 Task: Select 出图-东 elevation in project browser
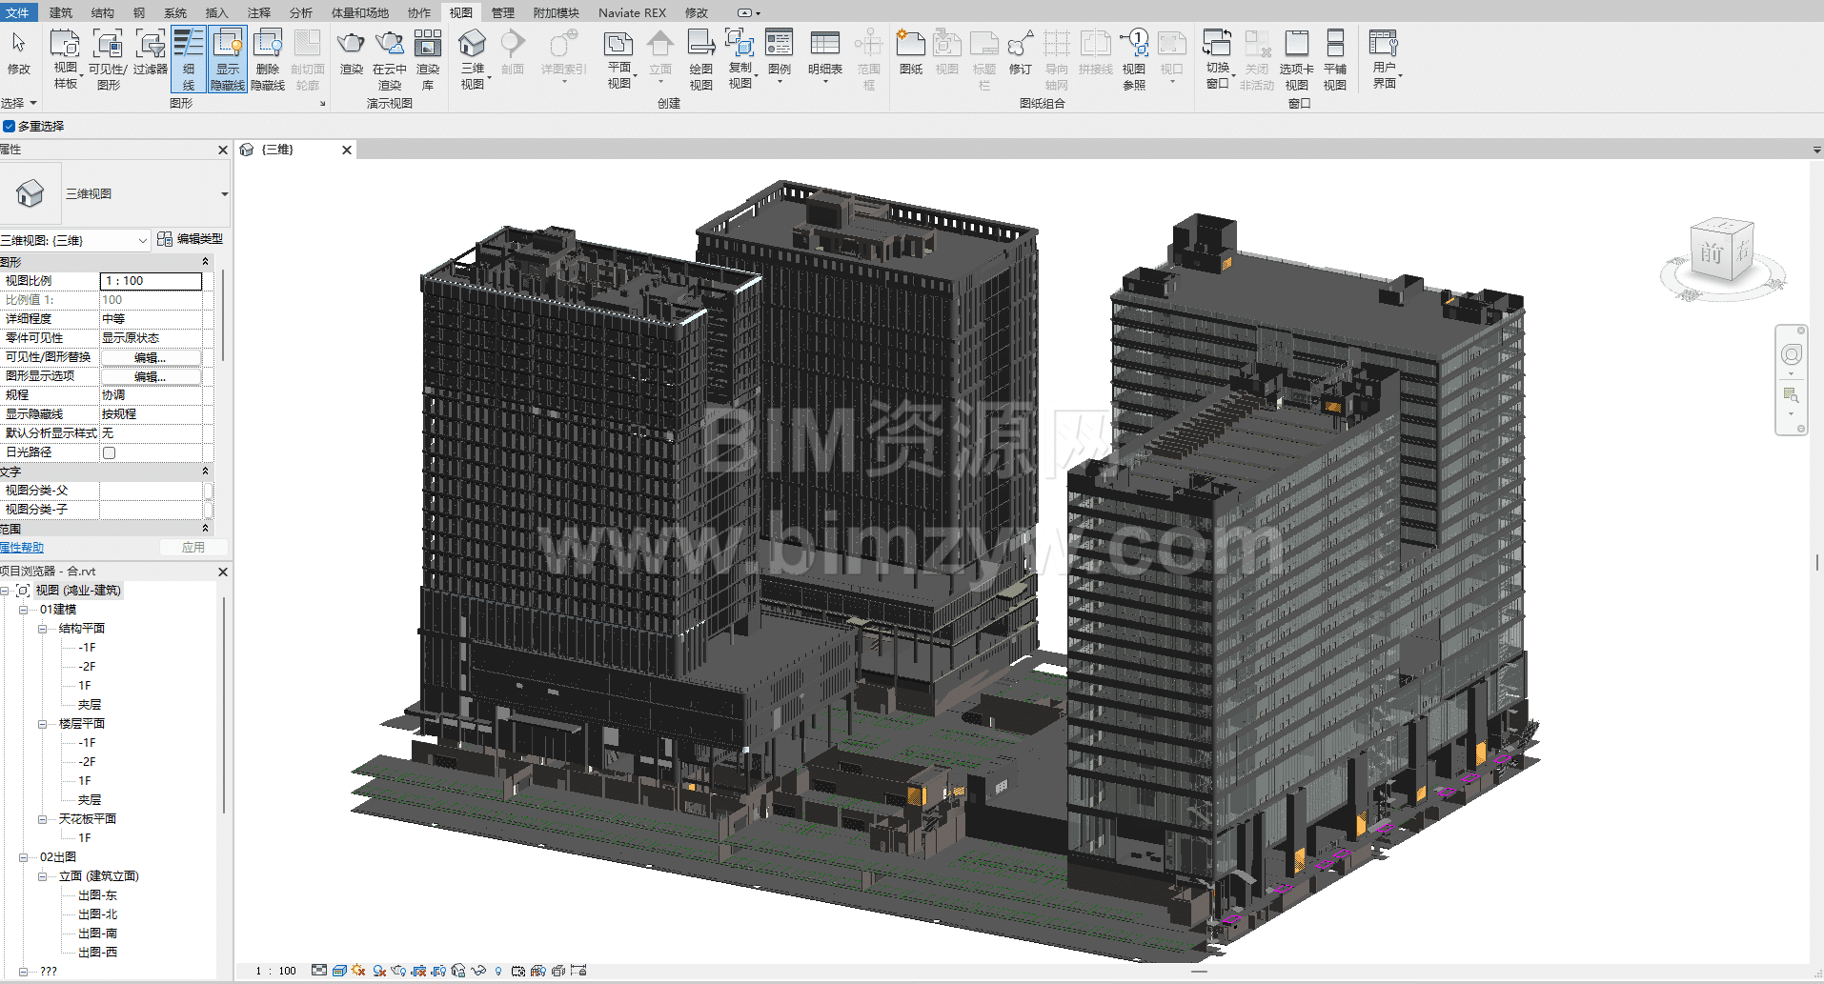[x=97, y=895]
